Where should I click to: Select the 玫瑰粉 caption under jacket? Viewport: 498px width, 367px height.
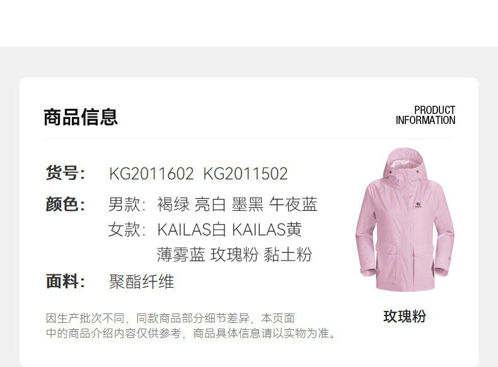pos(405,316)
